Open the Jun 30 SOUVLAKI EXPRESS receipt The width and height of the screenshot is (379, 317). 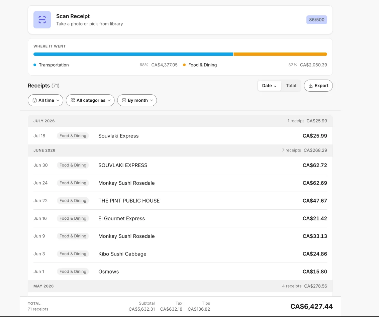[180, 165]
